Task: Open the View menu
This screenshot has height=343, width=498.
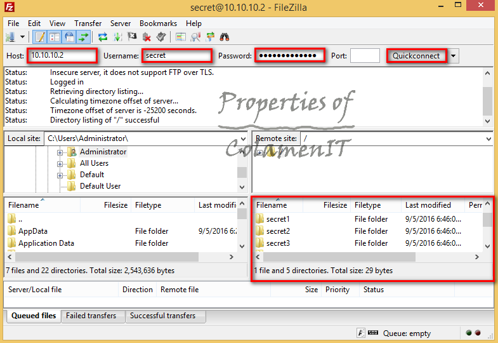Action: [x=57, y=24]
